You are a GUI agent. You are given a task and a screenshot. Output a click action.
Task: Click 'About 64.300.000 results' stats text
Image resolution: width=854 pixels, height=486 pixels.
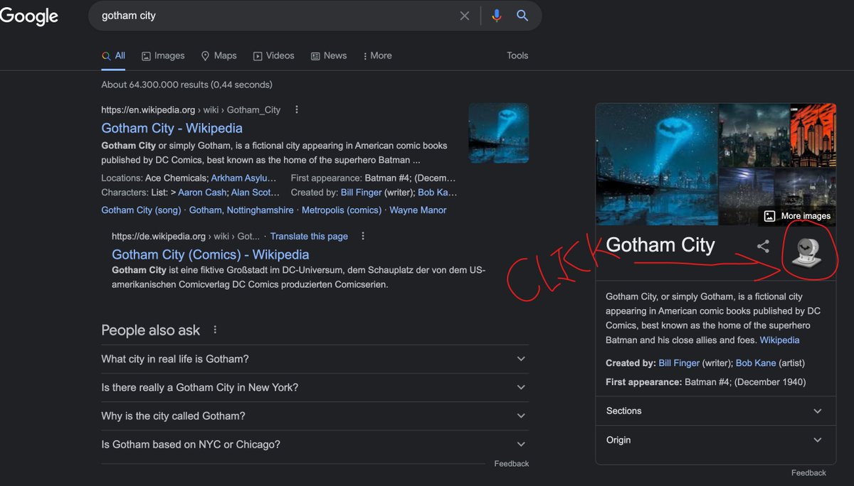click(x=187, y=85)
